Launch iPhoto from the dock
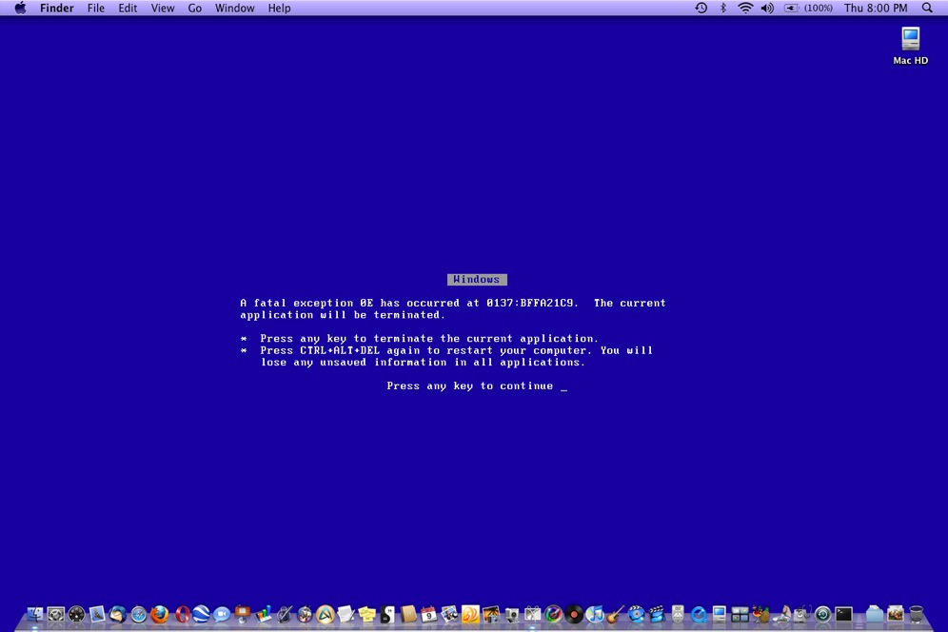Image resolution: width=948 pixels, height=632 pixels. coord(491,615)
